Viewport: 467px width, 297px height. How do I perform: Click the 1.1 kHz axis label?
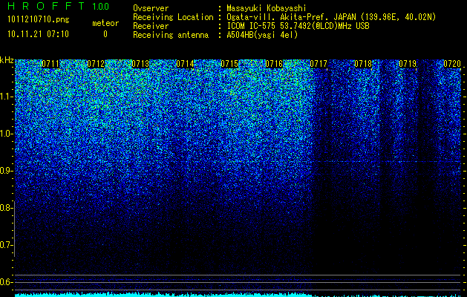click(x=6, y=97)
